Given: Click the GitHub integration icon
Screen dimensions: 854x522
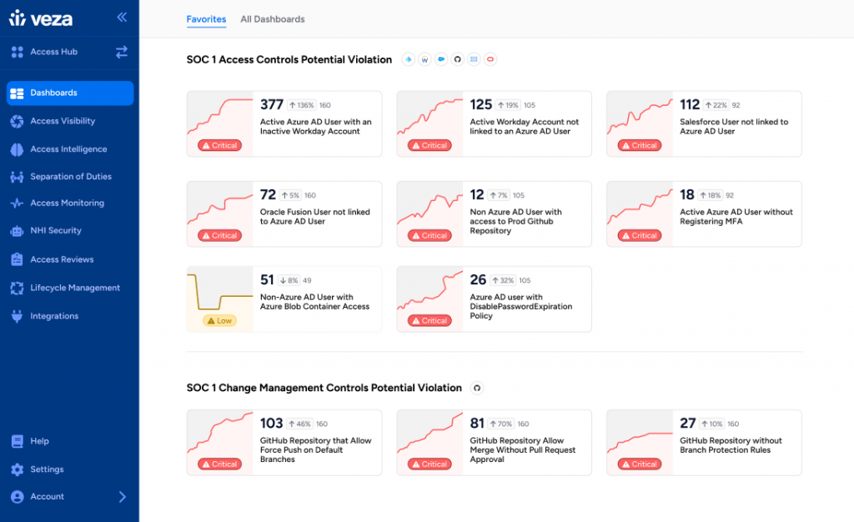Looking at the screenshot, I should (x=458, y=59).
